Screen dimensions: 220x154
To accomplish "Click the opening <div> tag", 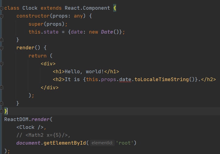I will pos(48,64).
